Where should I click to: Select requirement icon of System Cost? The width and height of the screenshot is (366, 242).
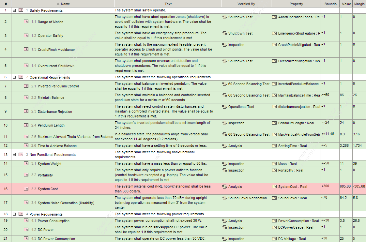click(26, 189)
